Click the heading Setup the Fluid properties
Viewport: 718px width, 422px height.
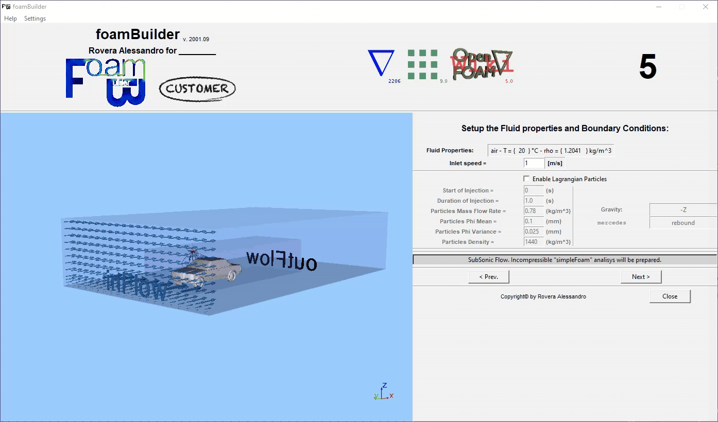click(565, 129)
